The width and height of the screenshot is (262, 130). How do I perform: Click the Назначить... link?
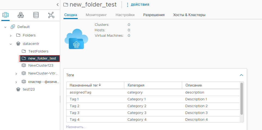coord(76,127)
